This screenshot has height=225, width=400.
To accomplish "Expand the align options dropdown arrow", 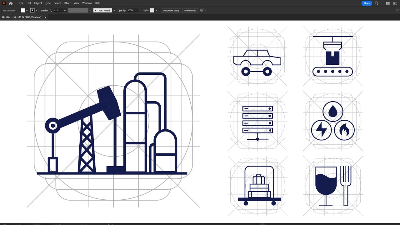I will point(206,10).
